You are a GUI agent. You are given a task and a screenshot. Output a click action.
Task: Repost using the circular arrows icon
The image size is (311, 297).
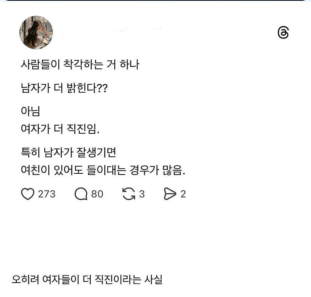[x=129, y=194]
